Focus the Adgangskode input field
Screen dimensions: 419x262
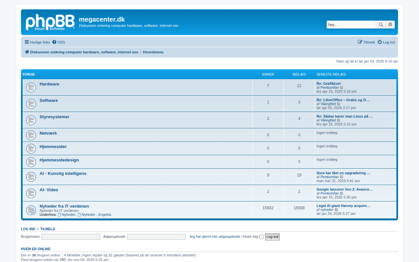click(x=156, y=237)
